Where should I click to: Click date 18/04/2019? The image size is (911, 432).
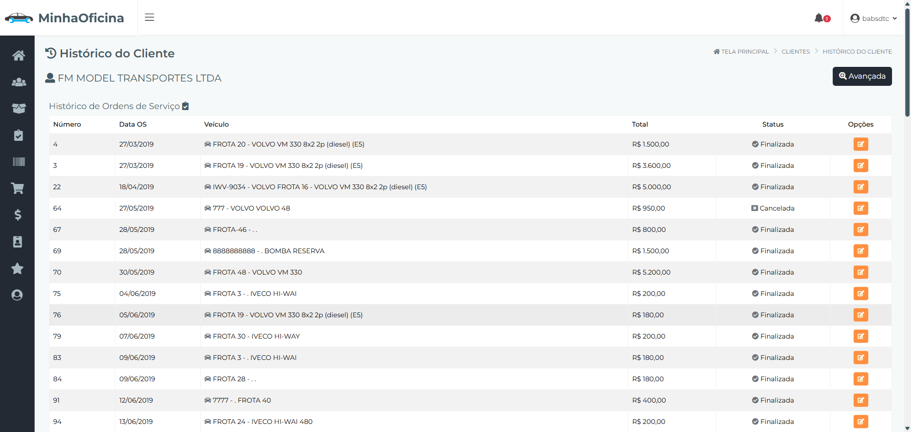137,187
